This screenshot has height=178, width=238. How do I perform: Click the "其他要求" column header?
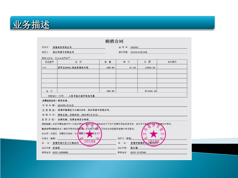tap(172, 62)
